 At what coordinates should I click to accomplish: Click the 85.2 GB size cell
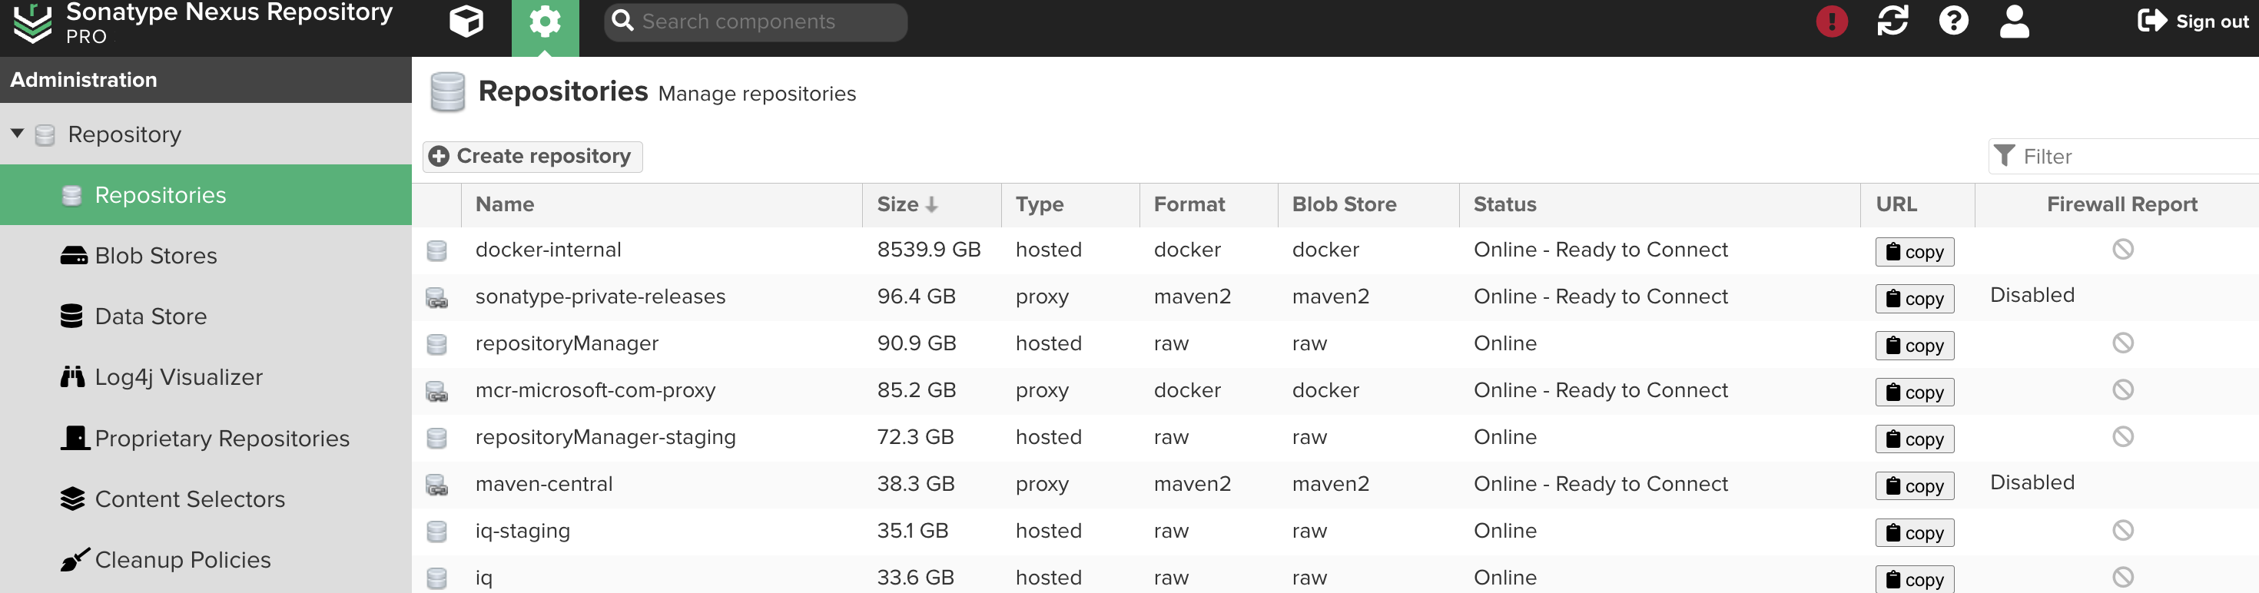tap(917, 390)
